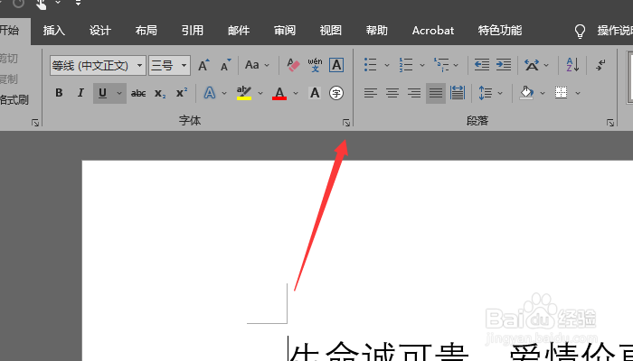Expand the highlight color dropdown arrow
Viewport: 633px width, 361px height.
coord(260,93)
